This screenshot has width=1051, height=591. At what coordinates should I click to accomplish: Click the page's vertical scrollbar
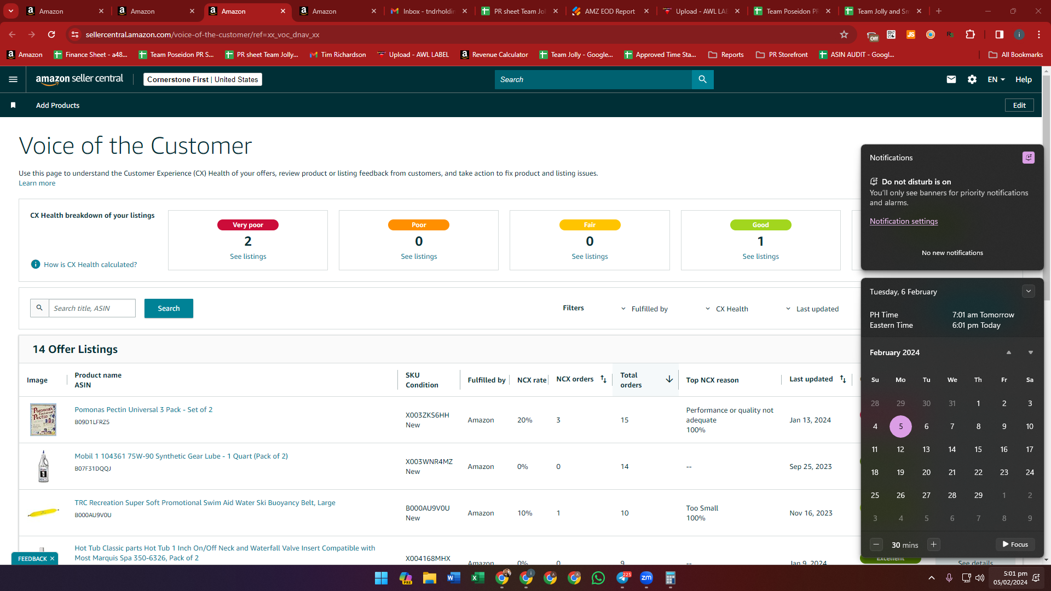pos(1046,187)
